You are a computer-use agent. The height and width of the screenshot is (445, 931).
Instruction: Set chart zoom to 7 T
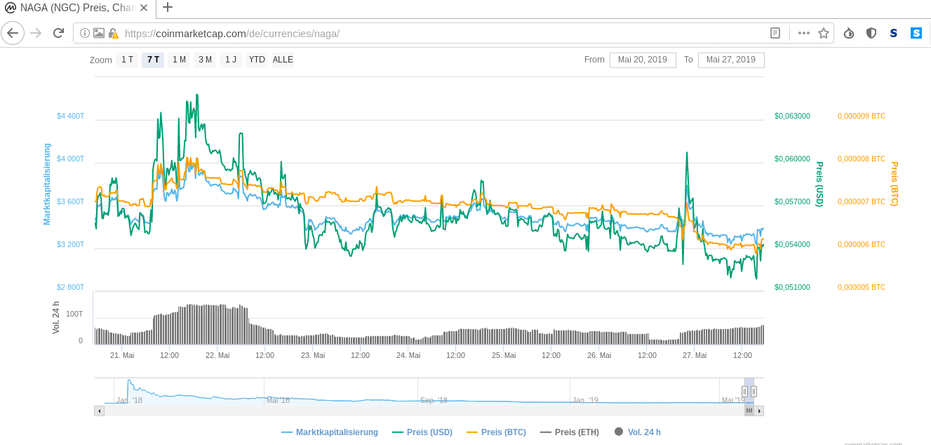pyautogui.click(x=153, y=60)
